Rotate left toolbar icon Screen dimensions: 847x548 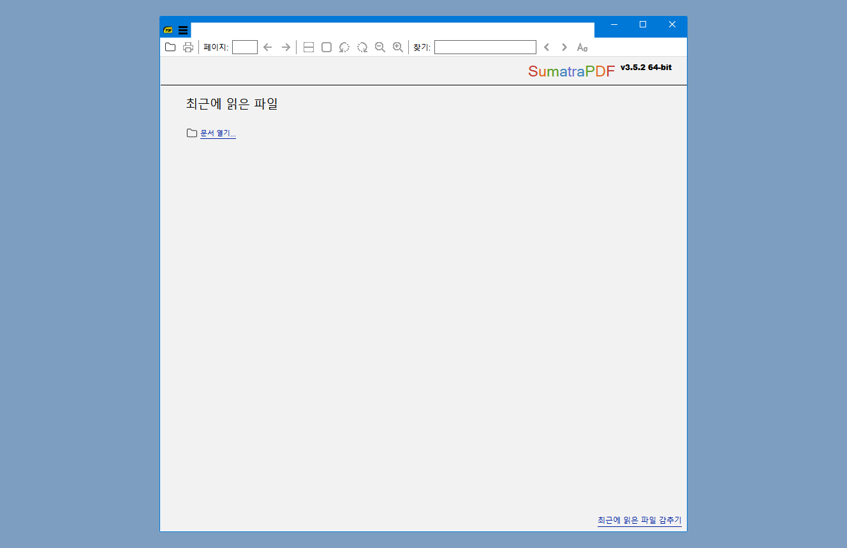pyautogui.click(x=344, y=47)
